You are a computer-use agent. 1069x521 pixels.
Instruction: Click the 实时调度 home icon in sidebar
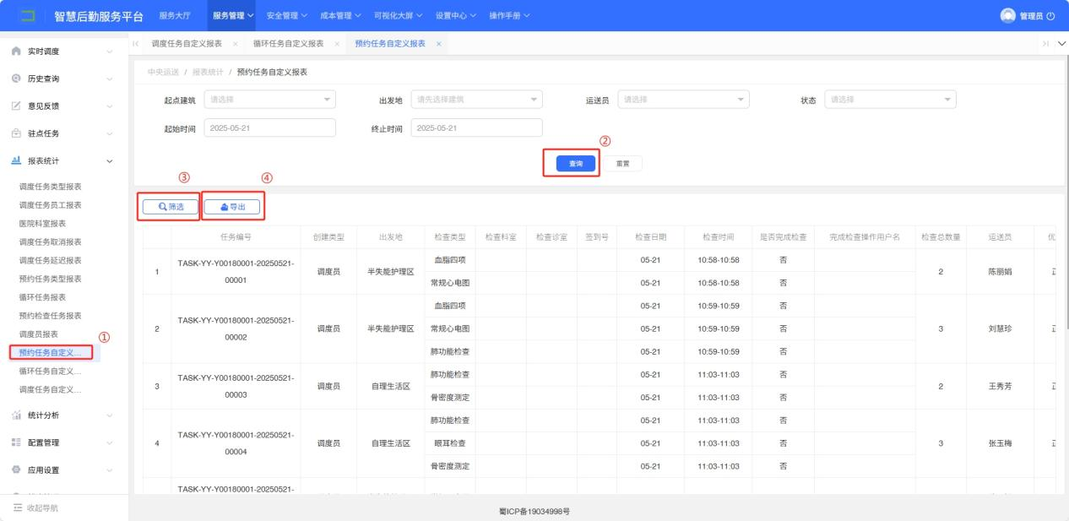click(17, 52)
